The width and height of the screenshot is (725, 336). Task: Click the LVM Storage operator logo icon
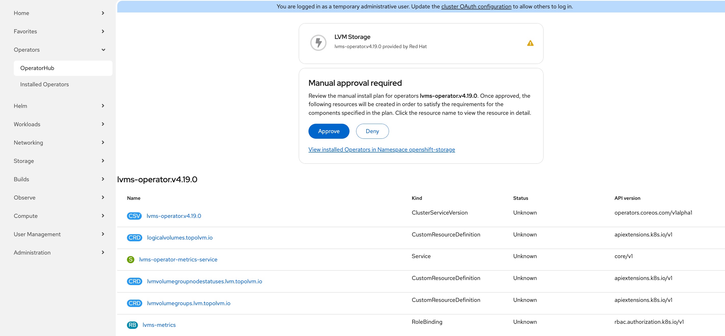tap(318, 43)
